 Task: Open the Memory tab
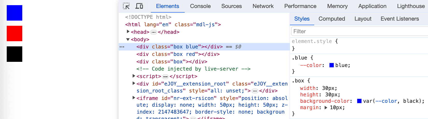(337, 6)
